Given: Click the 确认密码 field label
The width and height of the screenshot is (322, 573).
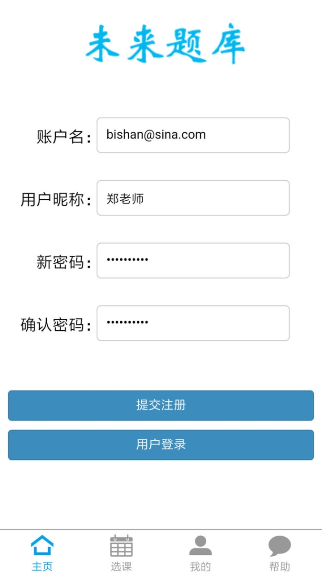Looking at the screenshot, I should pos(55,325).
